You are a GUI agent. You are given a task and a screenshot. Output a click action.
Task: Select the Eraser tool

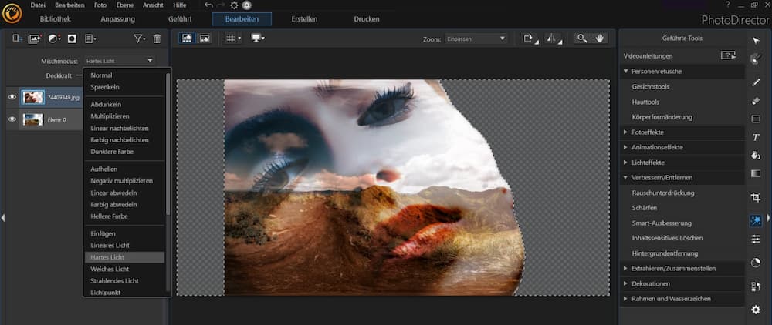[756, 100]
